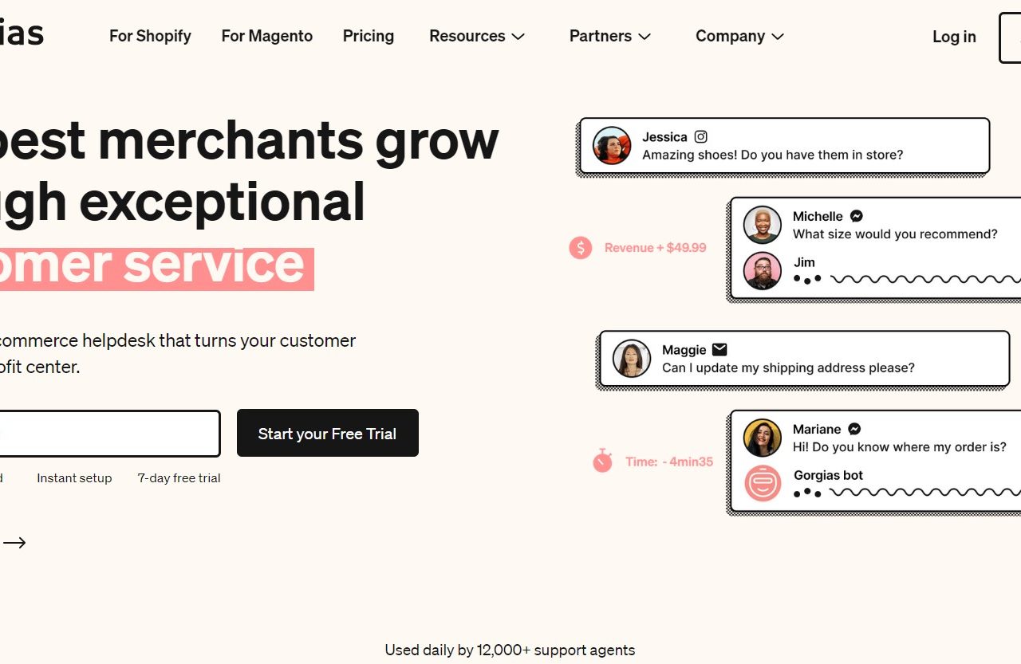
Task: Open the Partners dropdown menu
Action: pos(609,37)
